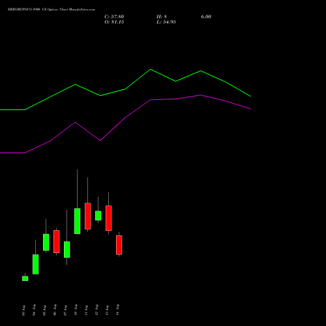This screenshot has height=326, width=326.
Task: Click the 05 Aug date label
Action: coord(44,310)
